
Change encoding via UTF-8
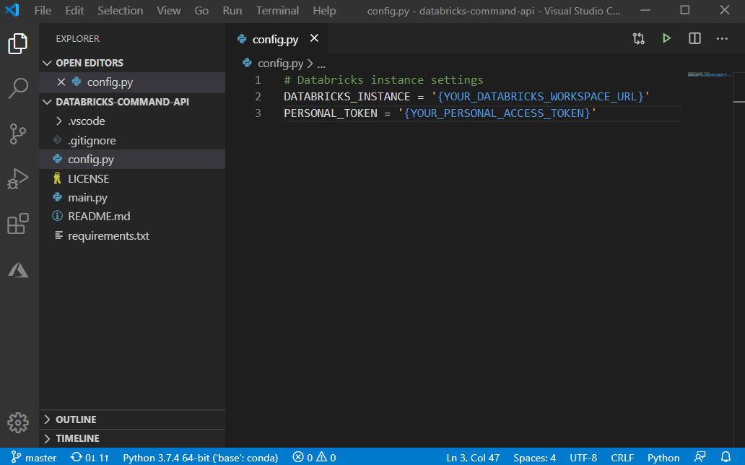(x=583, y=457)
